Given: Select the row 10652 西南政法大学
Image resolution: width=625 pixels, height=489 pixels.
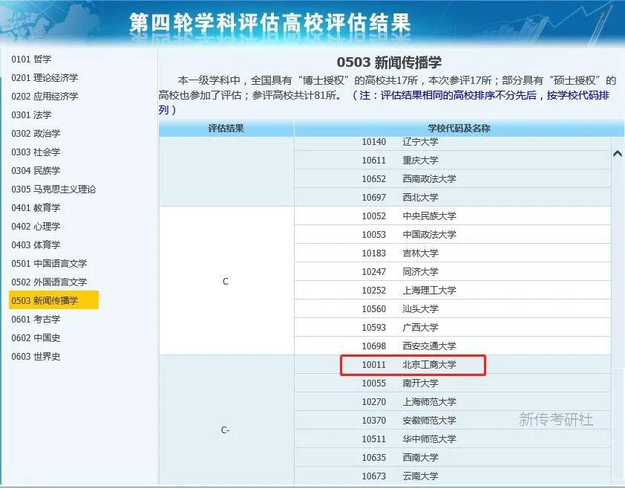Looking at the screenshot, I should (452, 179).
